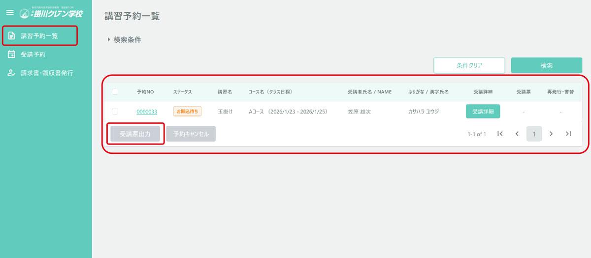Open the hamburger menu icon
This screenshot has width=591, height=258.
9,12
